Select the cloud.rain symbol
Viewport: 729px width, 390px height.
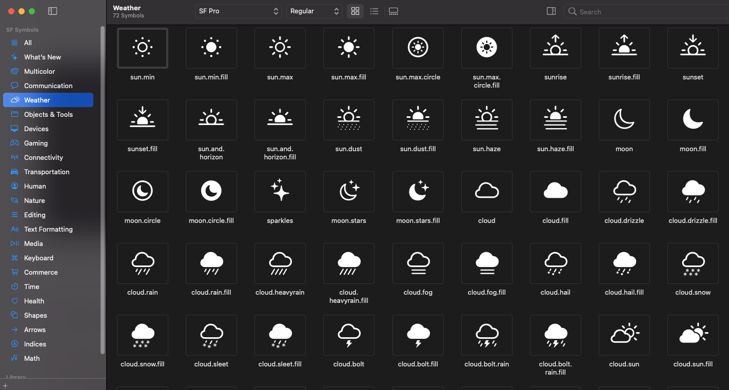point(143,263)
